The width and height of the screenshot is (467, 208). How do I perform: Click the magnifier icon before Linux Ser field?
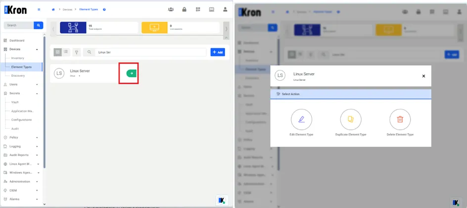(89, 52)
